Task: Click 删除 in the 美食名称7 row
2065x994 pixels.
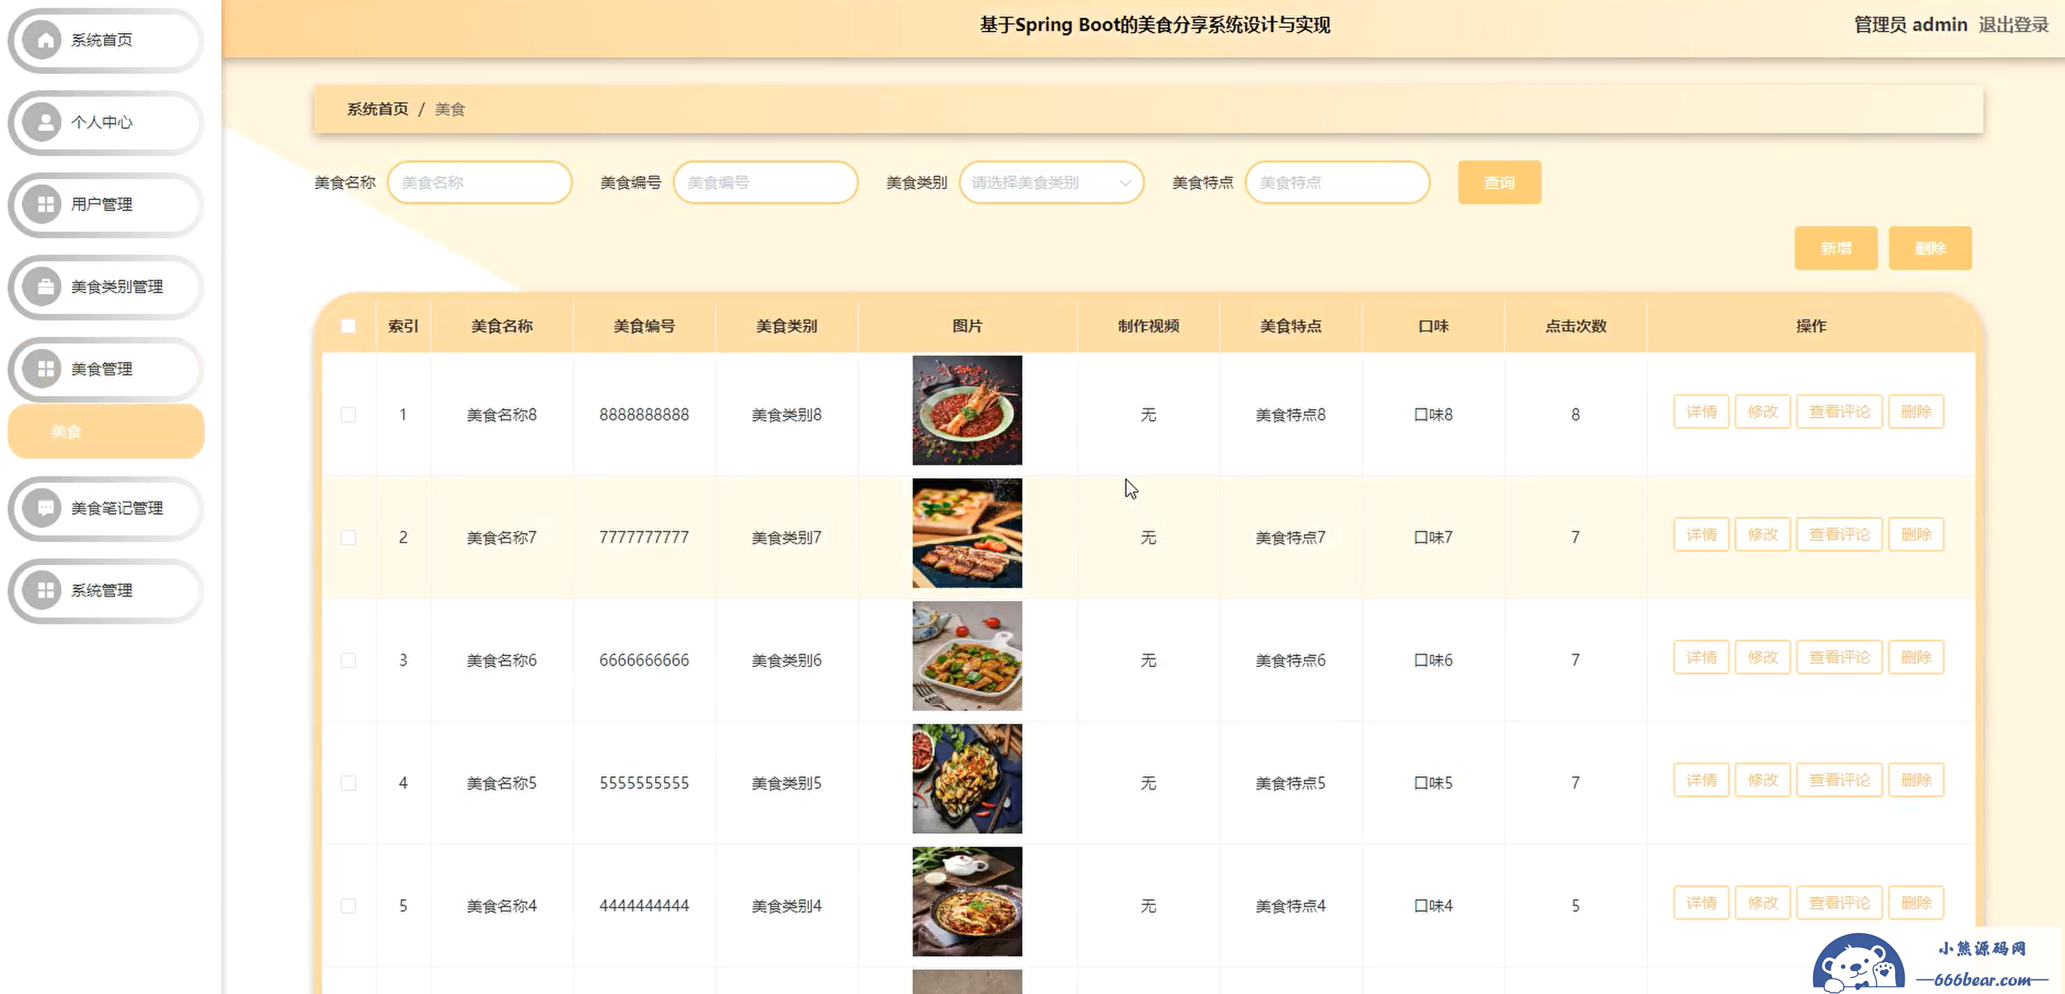Action: tap(1916, 534)
